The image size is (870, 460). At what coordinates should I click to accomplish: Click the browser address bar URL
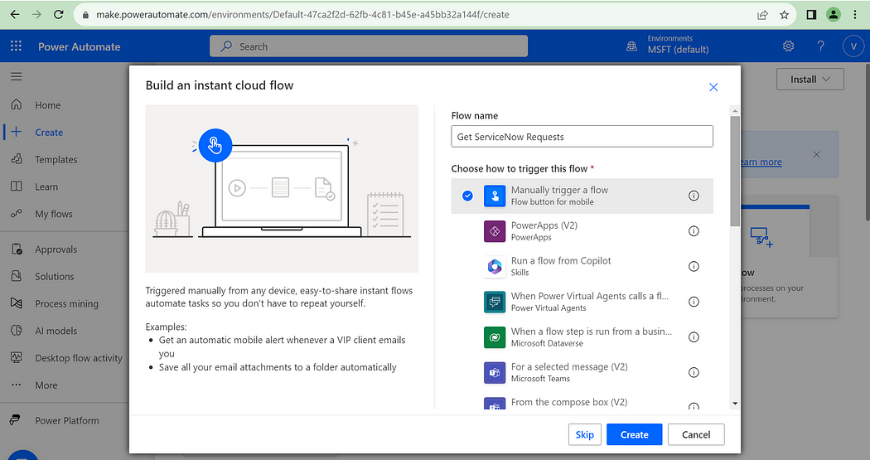click(302, 15)
